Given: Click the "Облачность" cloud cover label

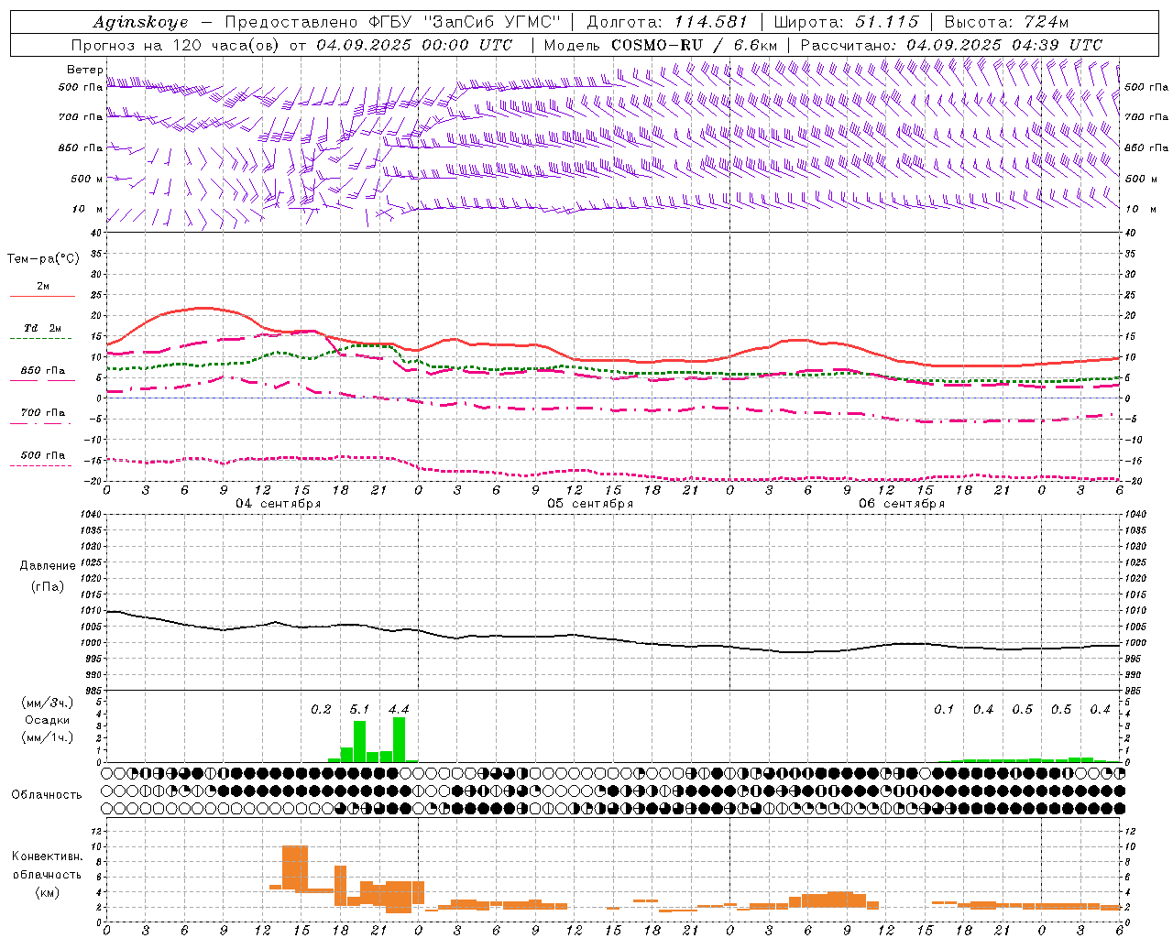Looking at the screenshot, I should tap(47, 794).
